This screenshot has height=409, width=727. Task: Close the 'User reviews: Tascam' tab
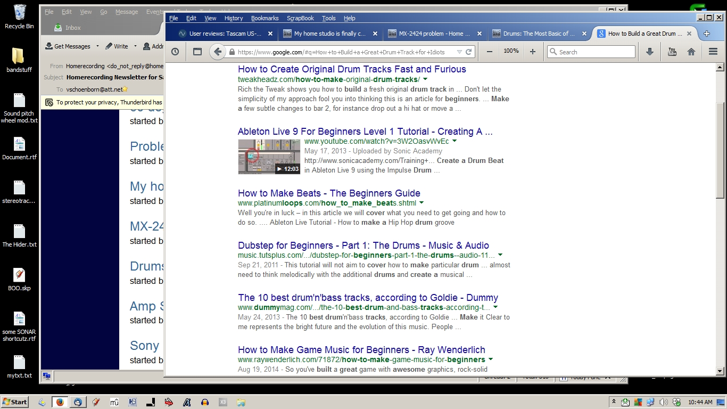270,34
